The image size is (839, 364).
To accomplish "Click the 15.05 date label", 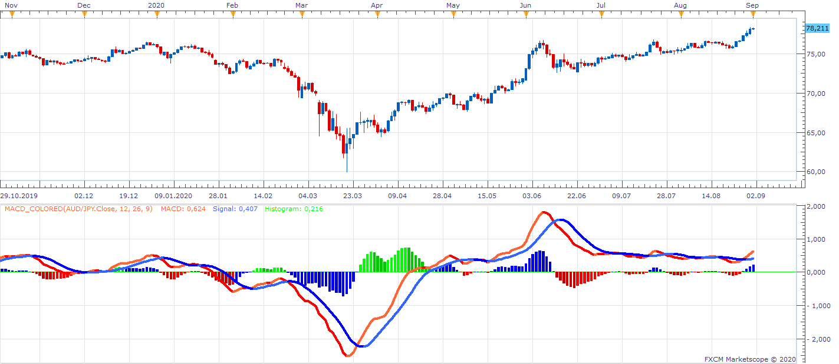I will click(487, 196).
